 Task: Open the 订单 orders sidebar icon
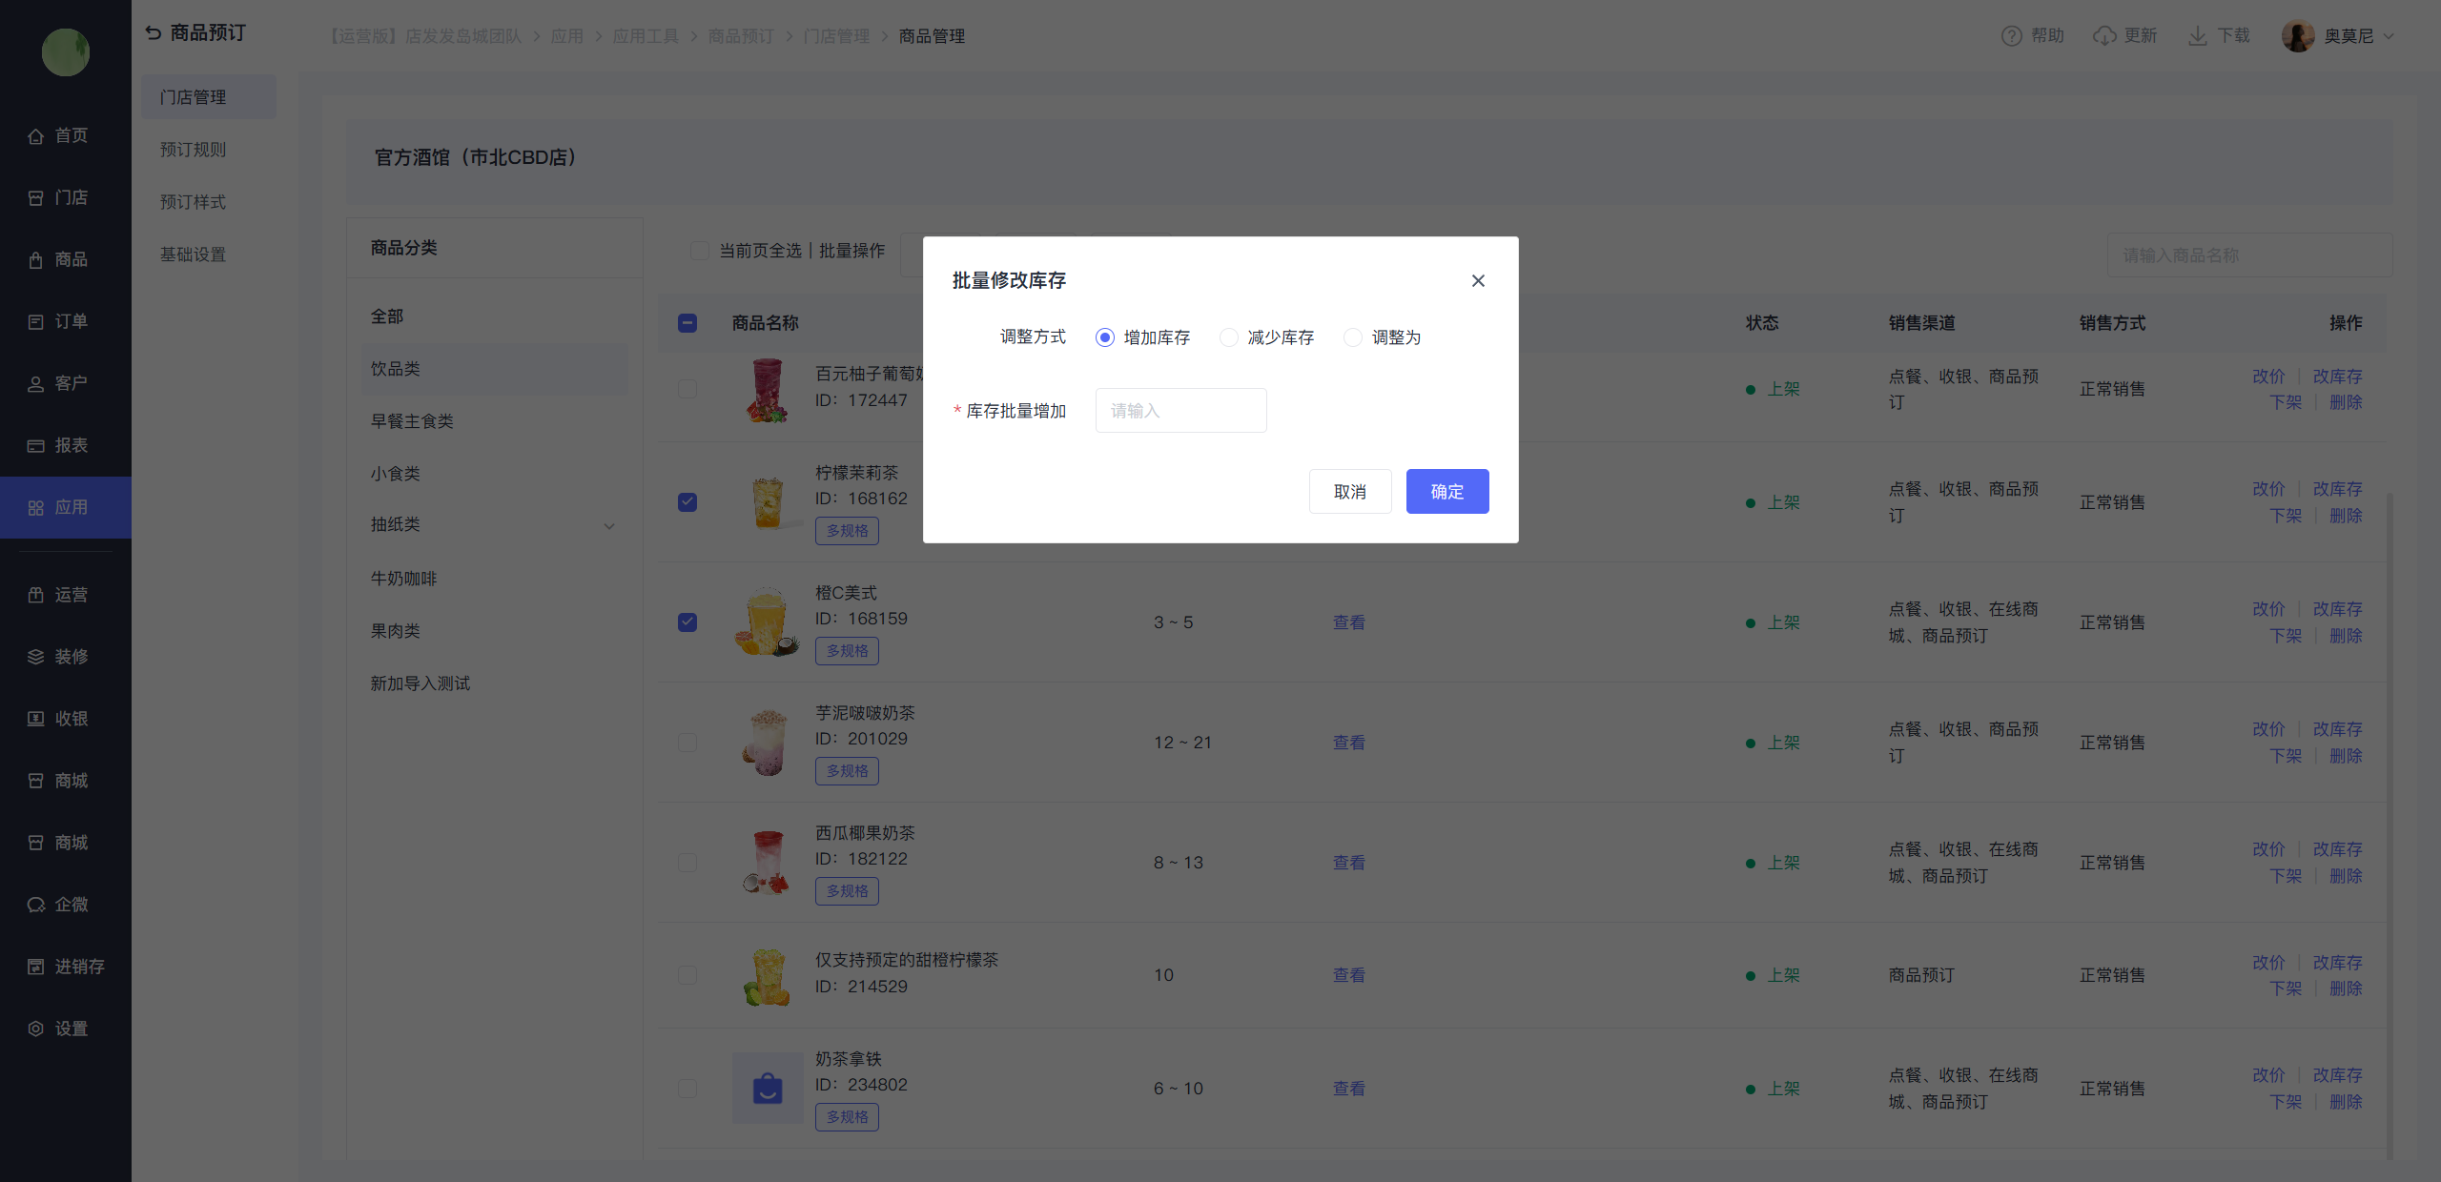36,322
